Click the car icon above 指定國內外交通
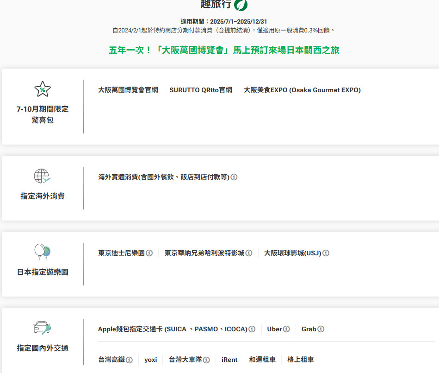The image size is (439, 373). (42, 328)
